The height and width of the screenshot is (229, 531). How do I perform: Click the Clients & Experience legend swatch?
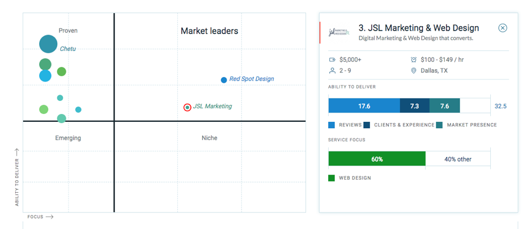[367, 125]
